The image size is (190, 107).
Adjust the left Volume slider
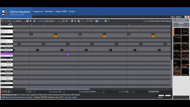(161, 95)
